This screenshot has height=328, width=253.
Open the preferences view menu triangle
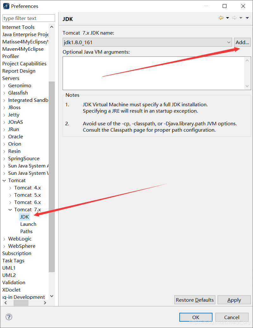point(247,18)
